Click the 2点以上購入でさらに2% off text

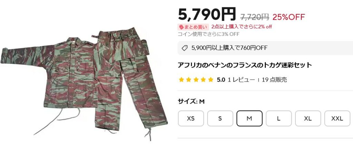pyautogui.click(x=242, y=27)
